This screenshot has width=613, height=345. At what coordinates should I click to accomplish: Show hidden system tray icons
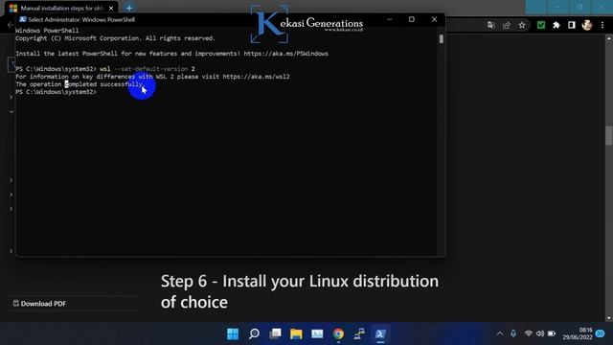[x=500, y=333]
